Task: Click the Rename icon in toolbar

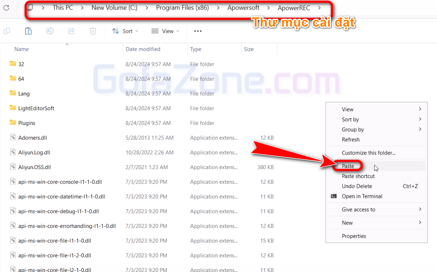Action: (x=50, y=31)
